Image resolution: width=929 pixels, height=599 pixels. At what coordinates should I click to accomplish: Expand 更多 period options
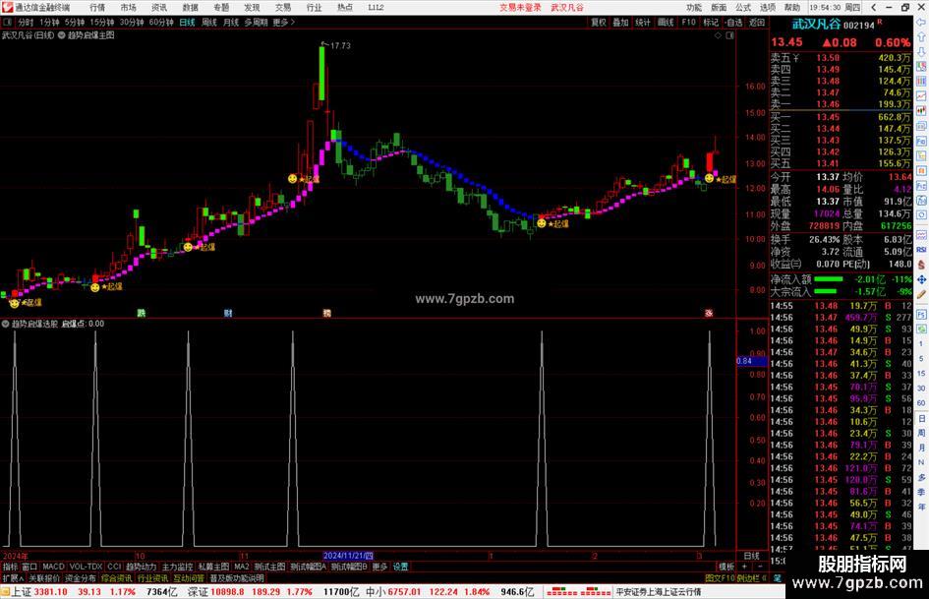283,22
